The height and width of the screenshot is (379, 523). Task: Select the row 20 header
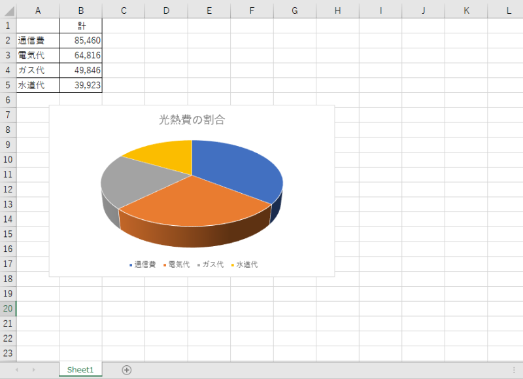8,308
